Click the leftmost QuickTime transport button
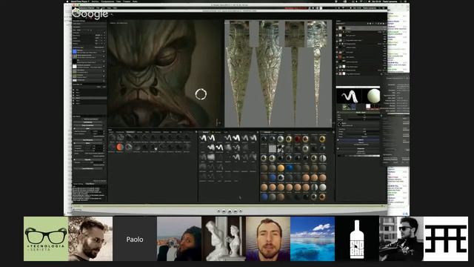Image resolution: width=474 pixels, height=267 pixels. coord(218,211)
